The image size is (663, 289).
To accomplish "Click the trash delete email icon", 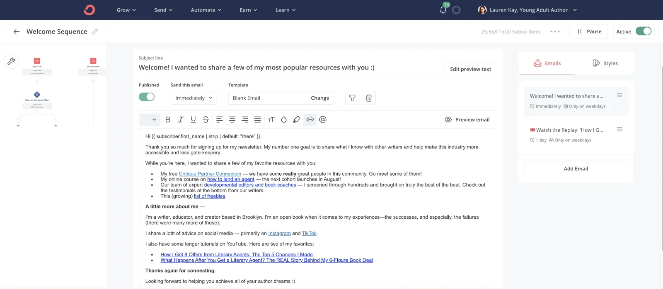I will (x=368, y=98).
